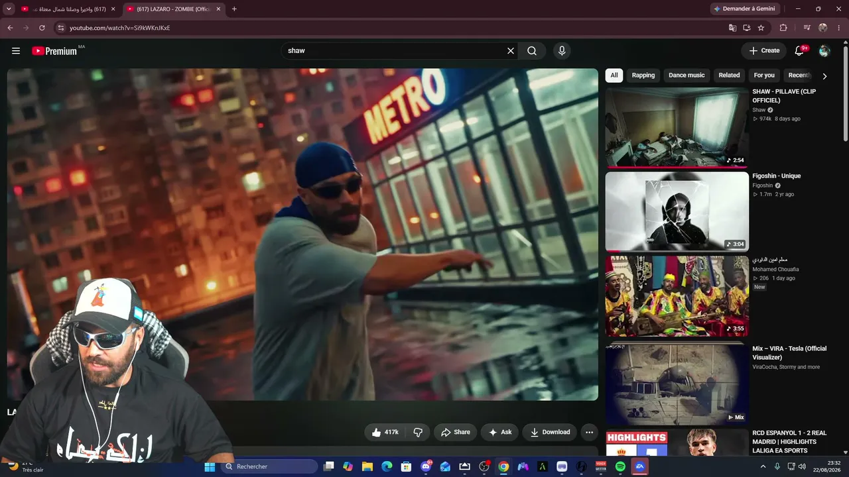Viewport: 849px width, 477px height.
Task: Ask about this video
Action: [x=499, y=432]
